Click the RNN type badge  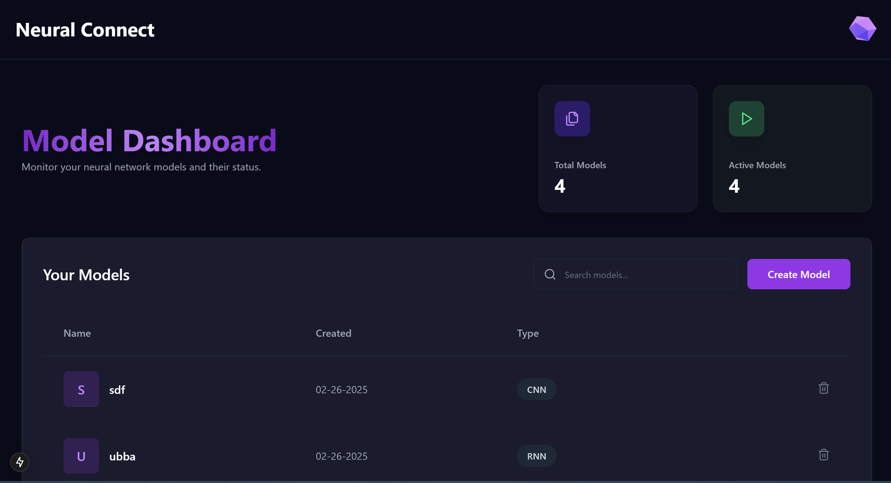tap(536, 456)
